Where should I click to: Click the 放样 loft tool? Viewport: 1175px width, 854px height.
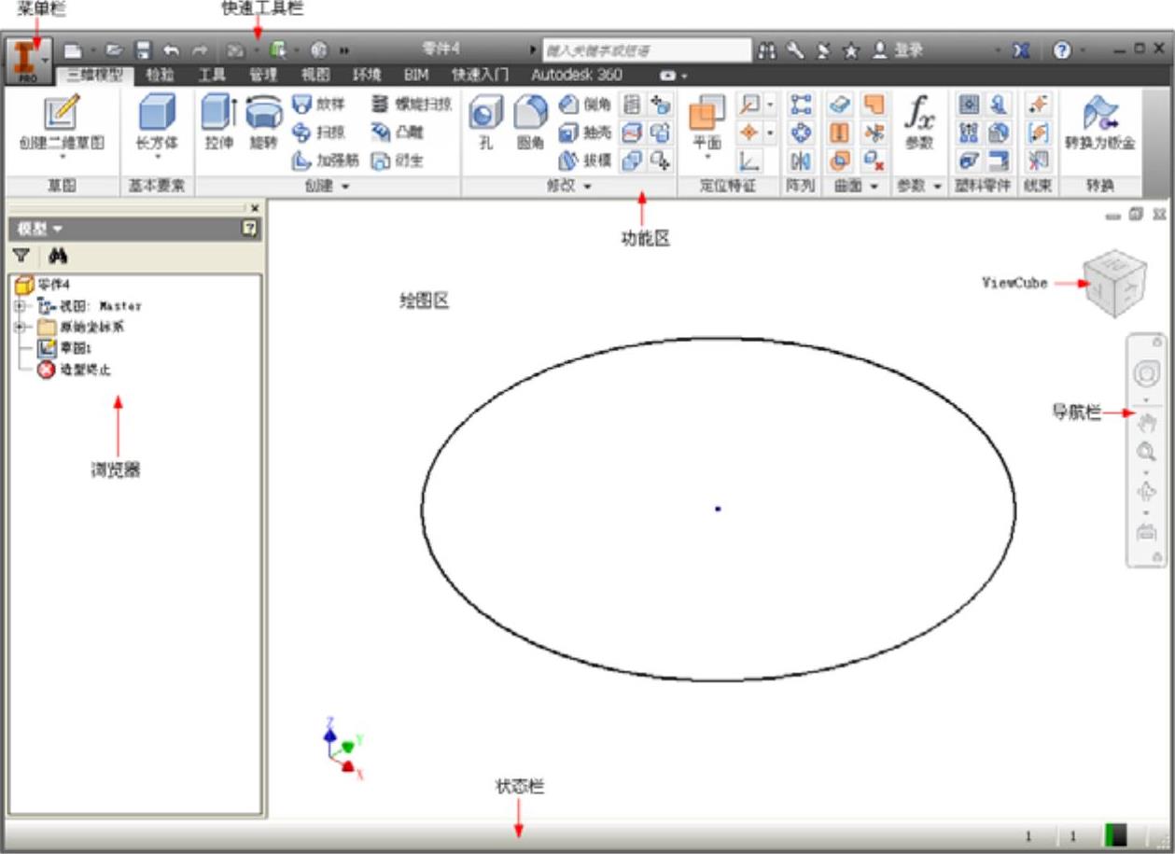pos(319,105)
